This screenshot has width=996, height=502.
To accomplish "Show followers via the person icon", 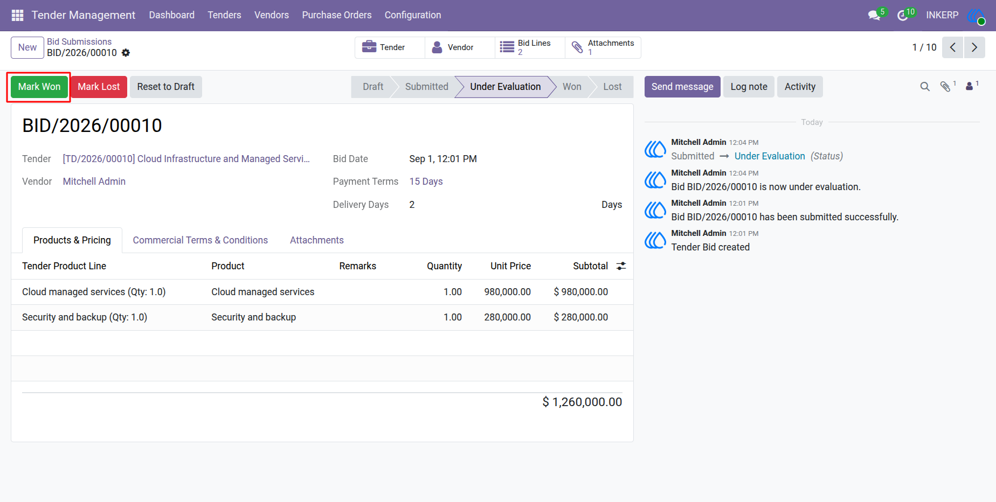I will (x=970, y=86).
